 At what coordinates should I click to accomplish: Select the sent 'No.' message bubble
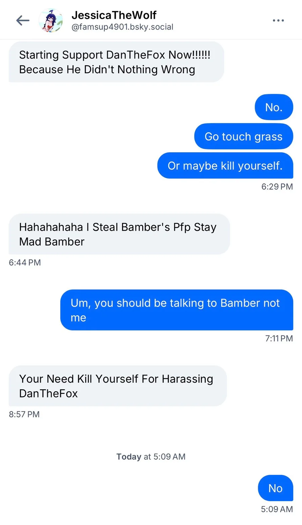click(x=274, y=107)
